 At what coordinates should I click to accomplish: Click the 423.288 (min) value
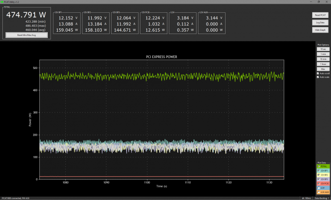tap(35, 22)
